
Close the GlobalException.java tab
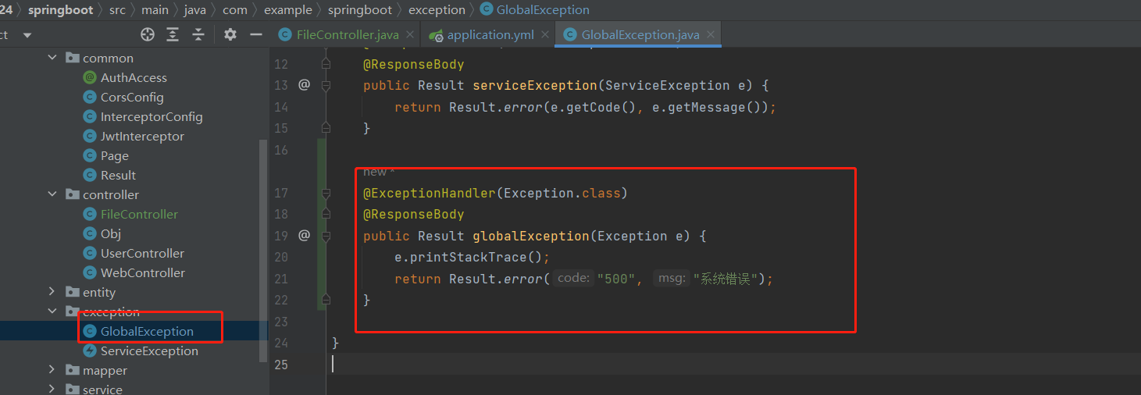pyautogui.click(x=710, y=35)
